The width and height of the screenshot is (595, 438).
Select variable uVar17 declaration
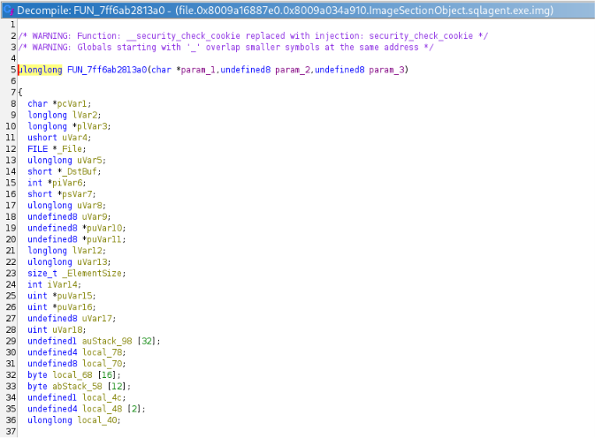tap(97, 318)
